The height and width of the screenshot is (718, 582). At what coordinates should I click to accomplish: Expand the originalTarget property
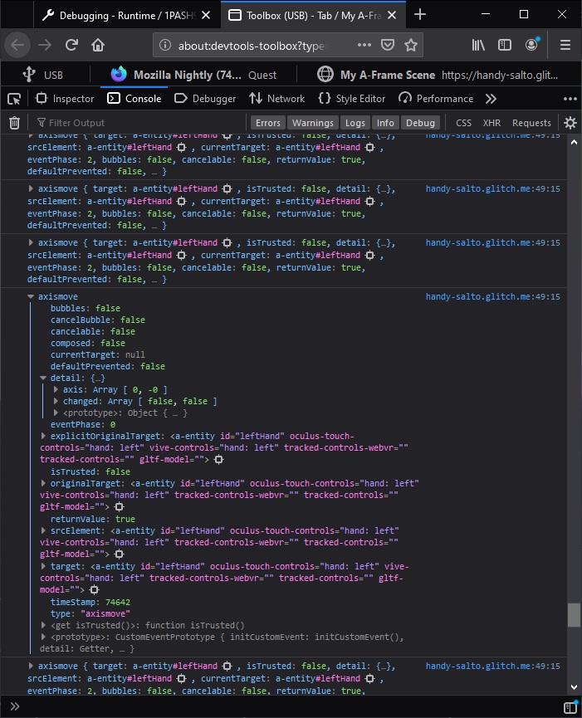pos(43,483)
